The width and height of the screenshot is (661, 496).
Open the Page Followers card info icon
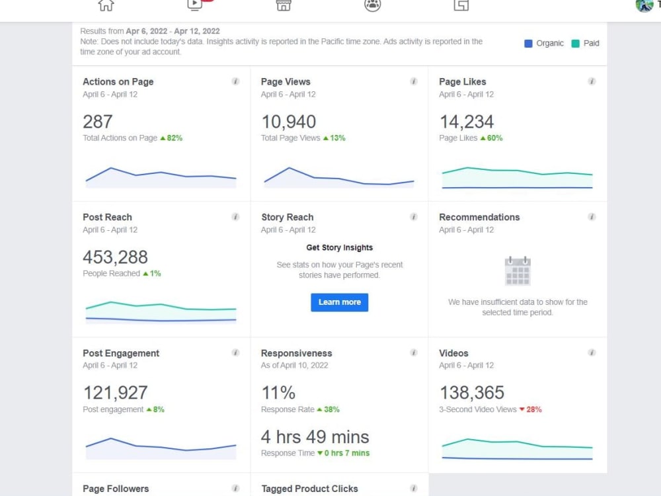(x=236, y=488)
